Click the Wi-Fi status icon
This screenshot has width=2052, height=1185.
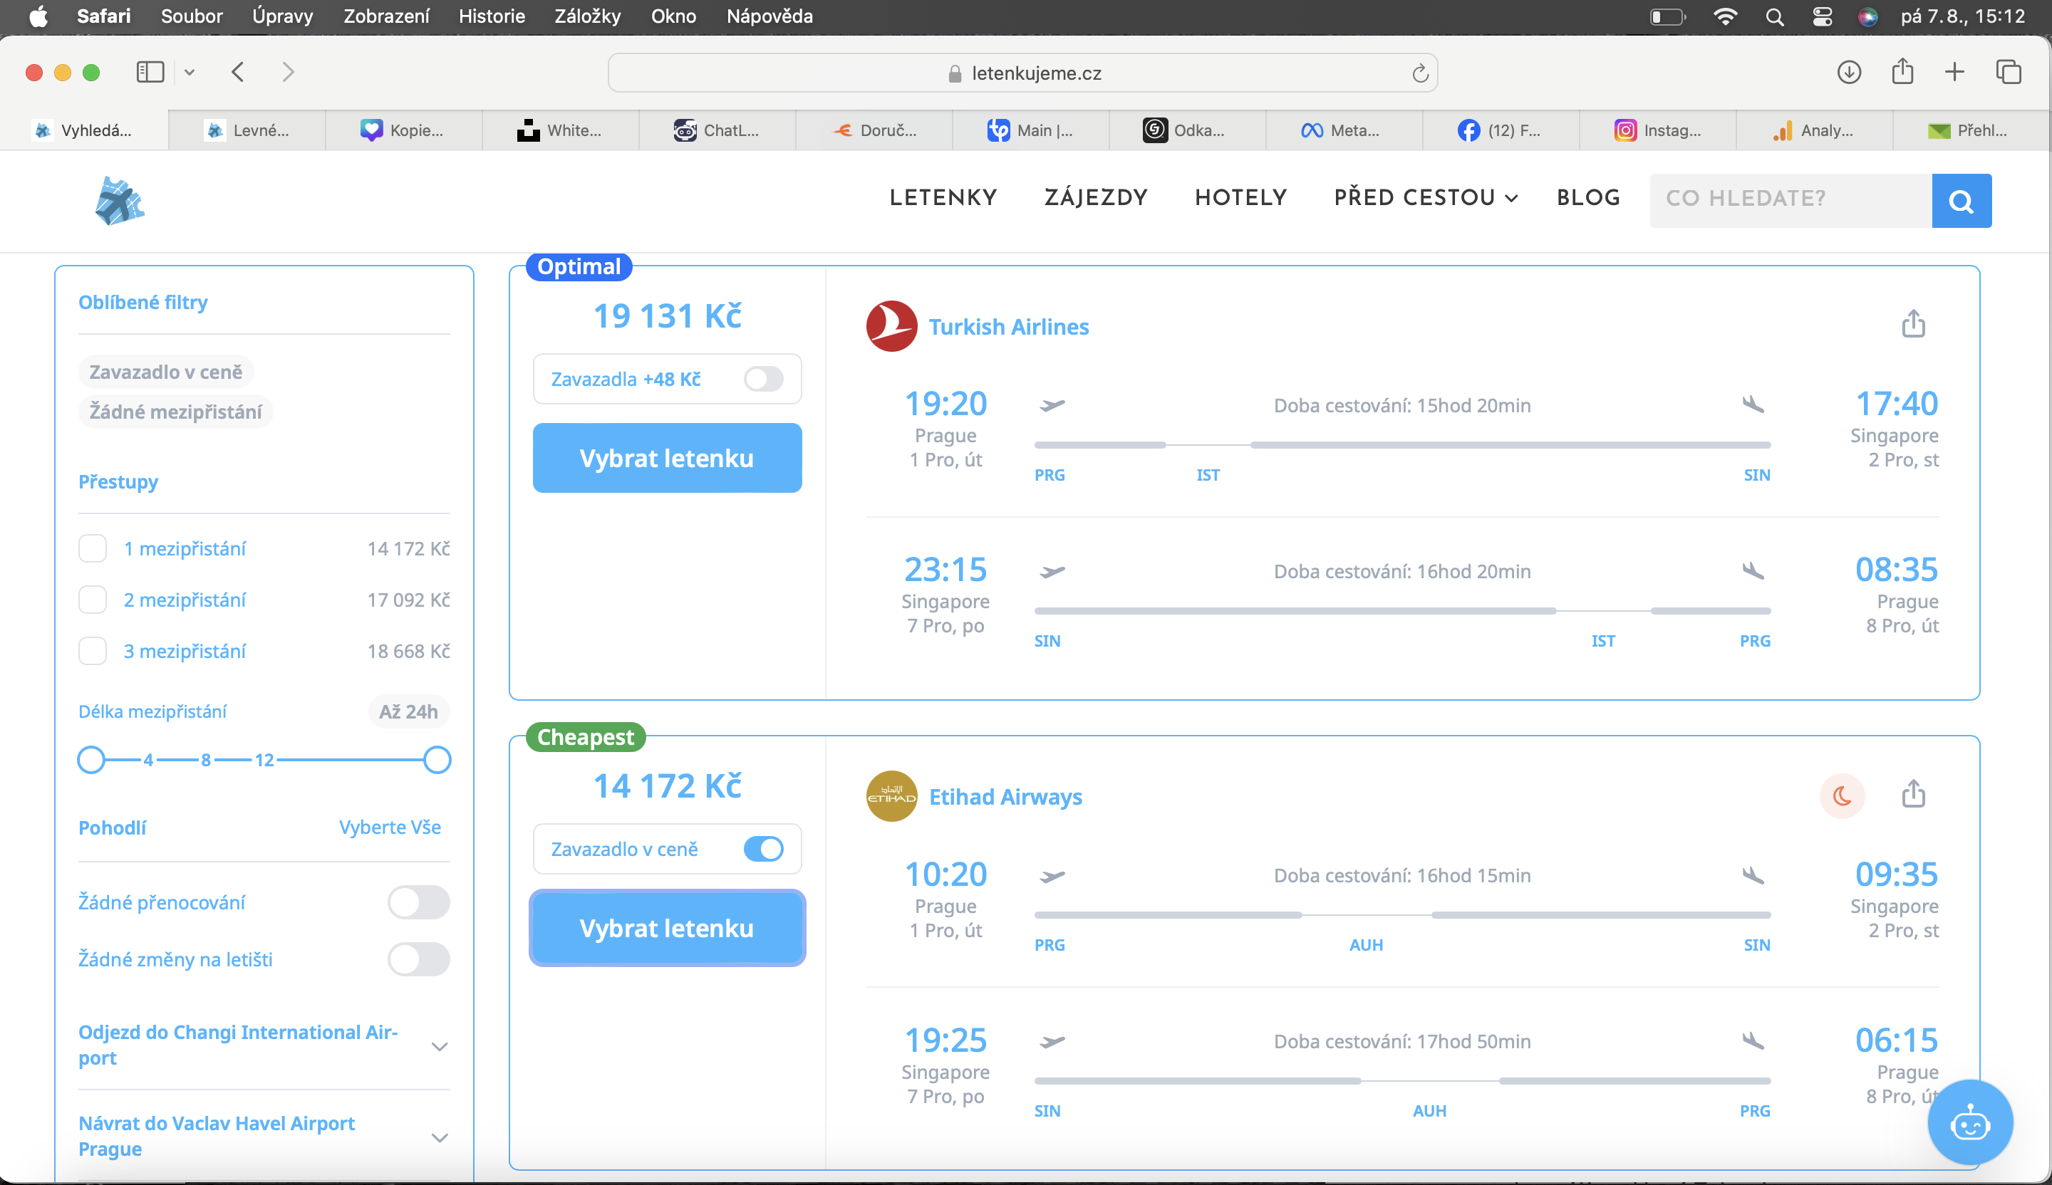click(1725, 17)
